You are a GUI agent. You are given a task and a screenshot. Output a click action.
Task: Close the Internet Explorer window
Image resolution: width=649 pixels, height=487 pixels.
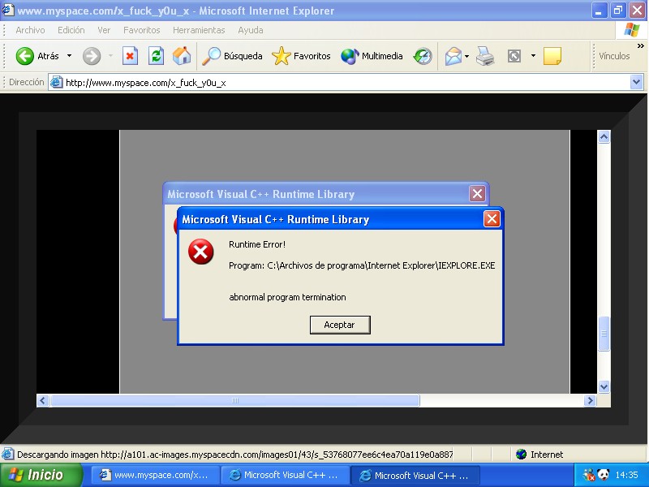pyautogui.click(x=637, y=11)
